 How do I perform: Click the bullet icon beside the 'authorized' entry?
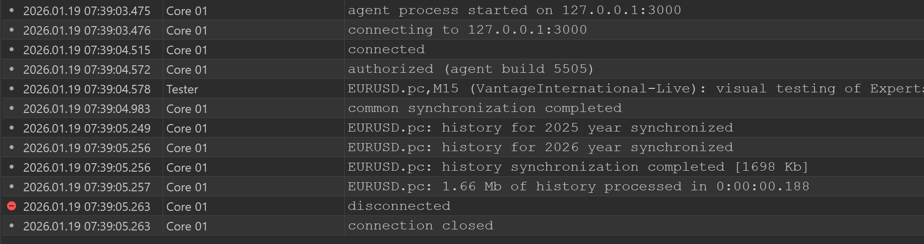[x=12, y=69]
